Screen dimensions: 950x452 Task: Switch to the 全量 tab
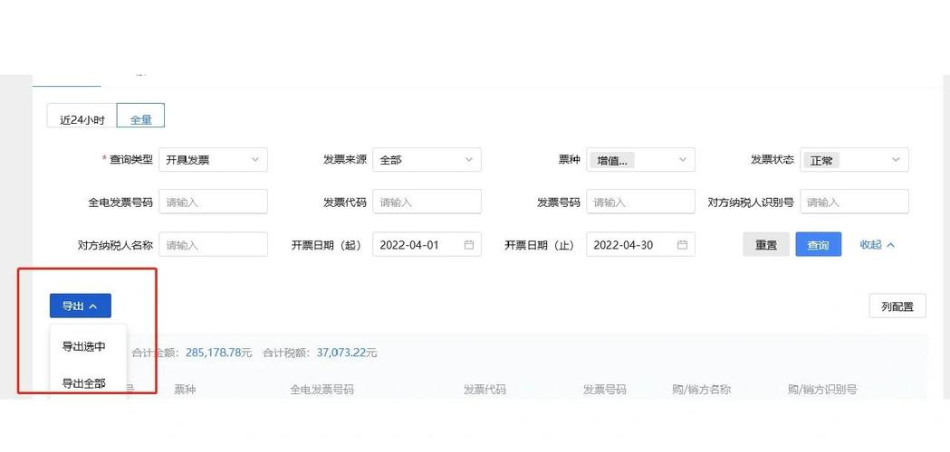(140, 116)
